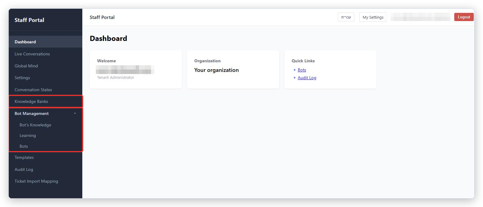The image size is (483, 207).
Task: Click the red Logout button
Action: (x=464, y=17)
